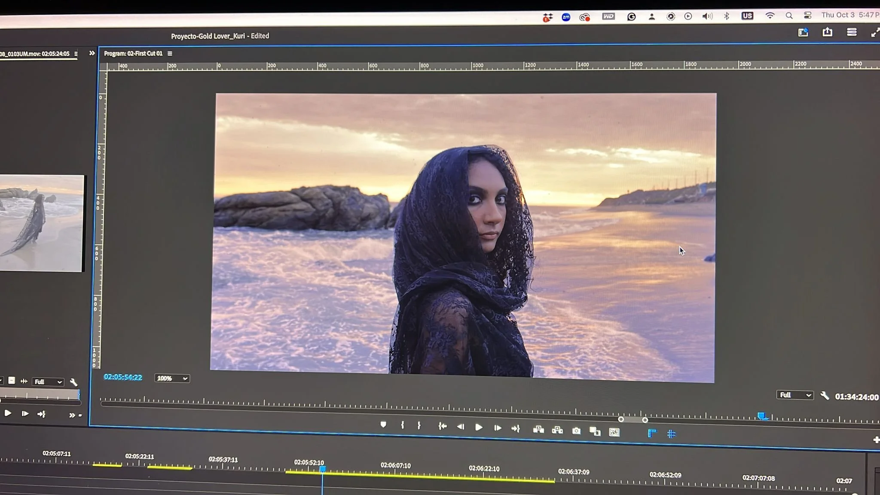Open Program Monitor wrench settings
880x495 pixels.
click(824, 396)
